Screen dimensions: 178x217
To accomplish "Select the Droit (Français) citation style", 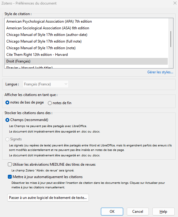I will tap(86, 61).
